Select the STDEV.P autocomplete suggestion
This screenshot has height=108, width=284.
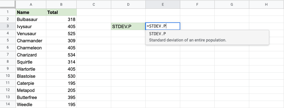[207, 37]
